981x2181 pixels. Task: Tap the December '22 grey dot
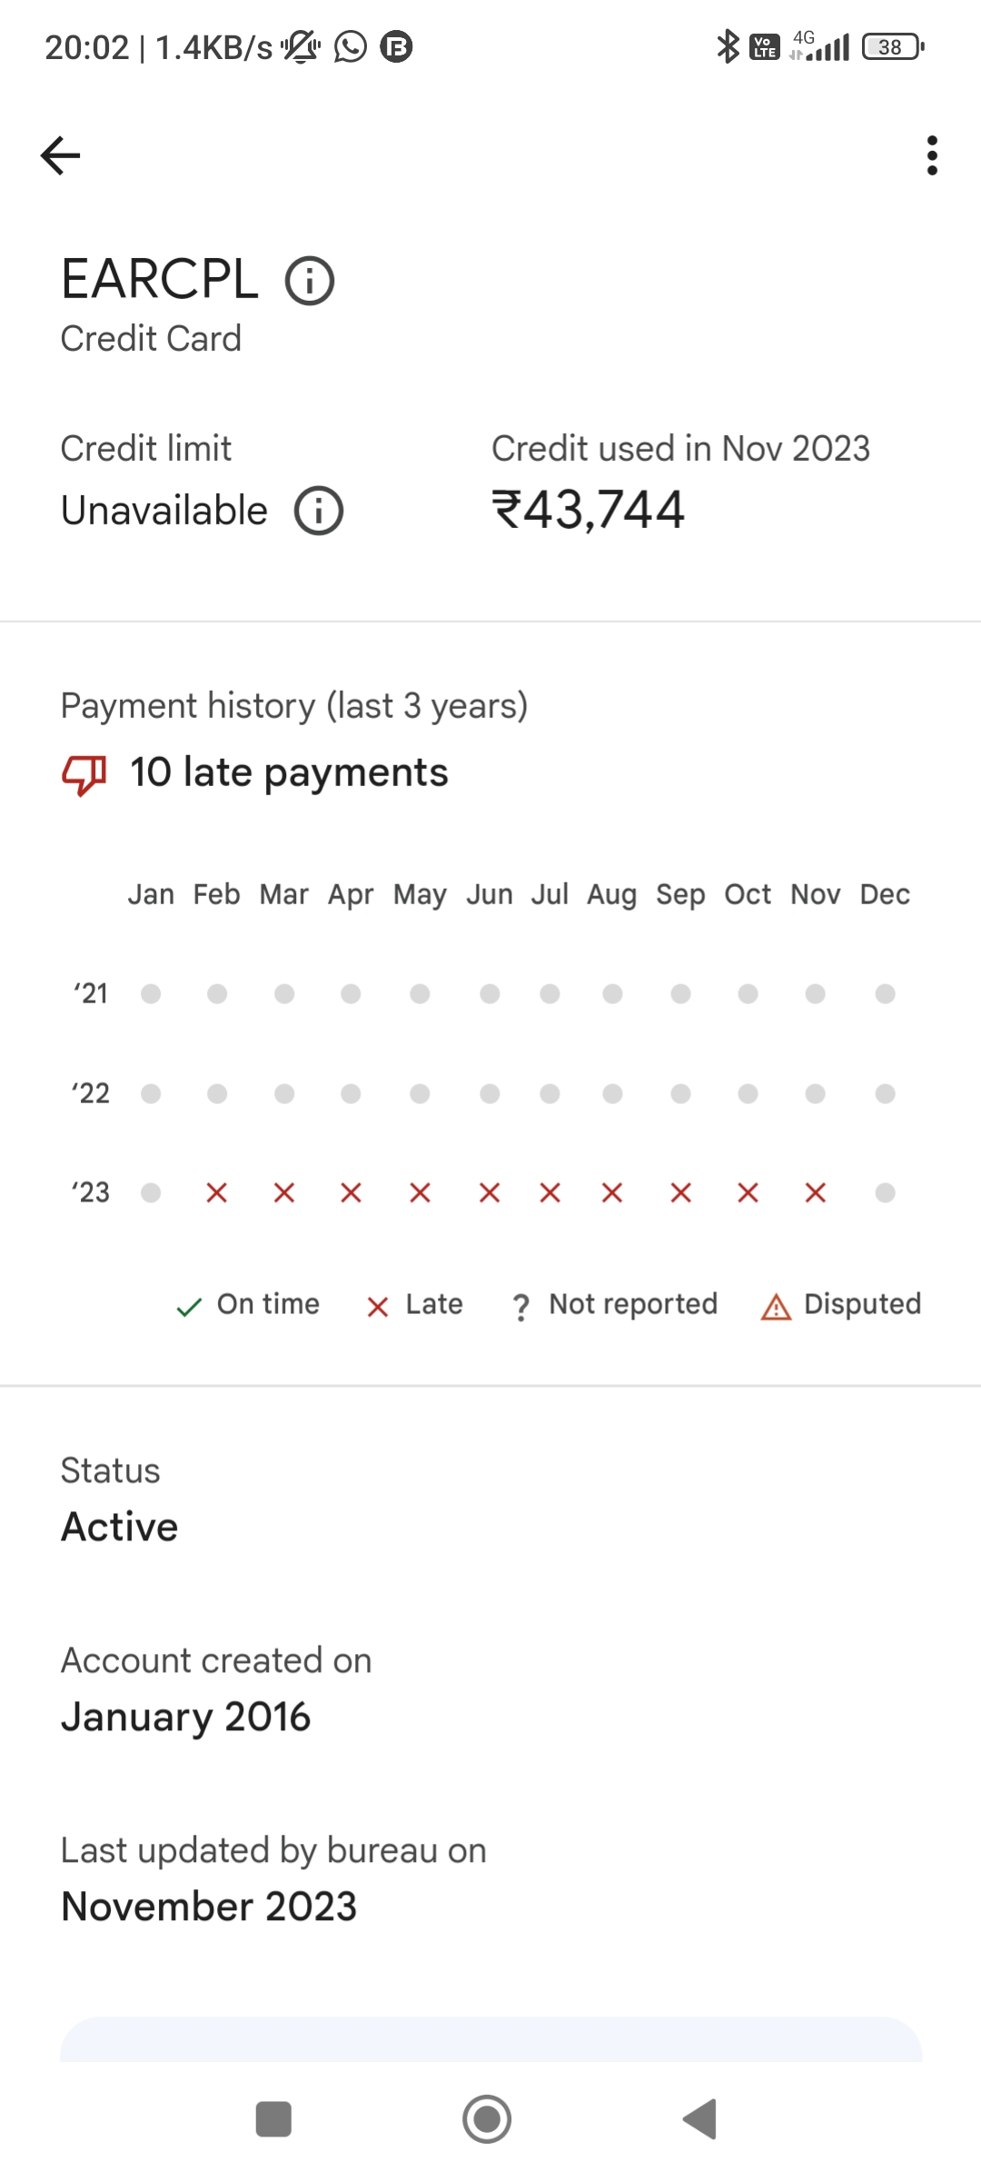(885, 1093)
